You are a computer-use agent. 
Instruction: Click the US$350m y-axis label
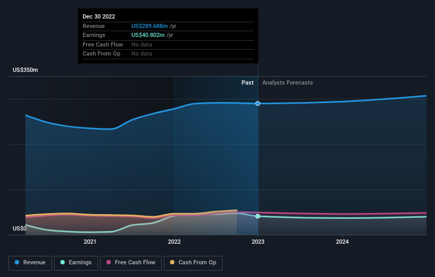[x=25, y=70]
